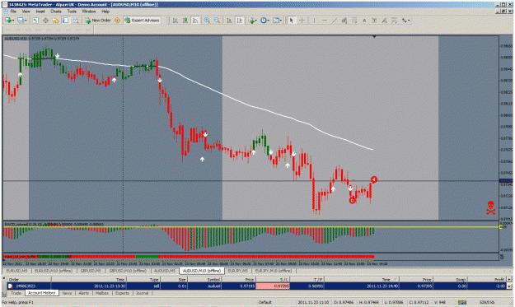This screenshot has height=307, width=515.
Task: Click the connection status bars indicator
Action: [462, 302]
